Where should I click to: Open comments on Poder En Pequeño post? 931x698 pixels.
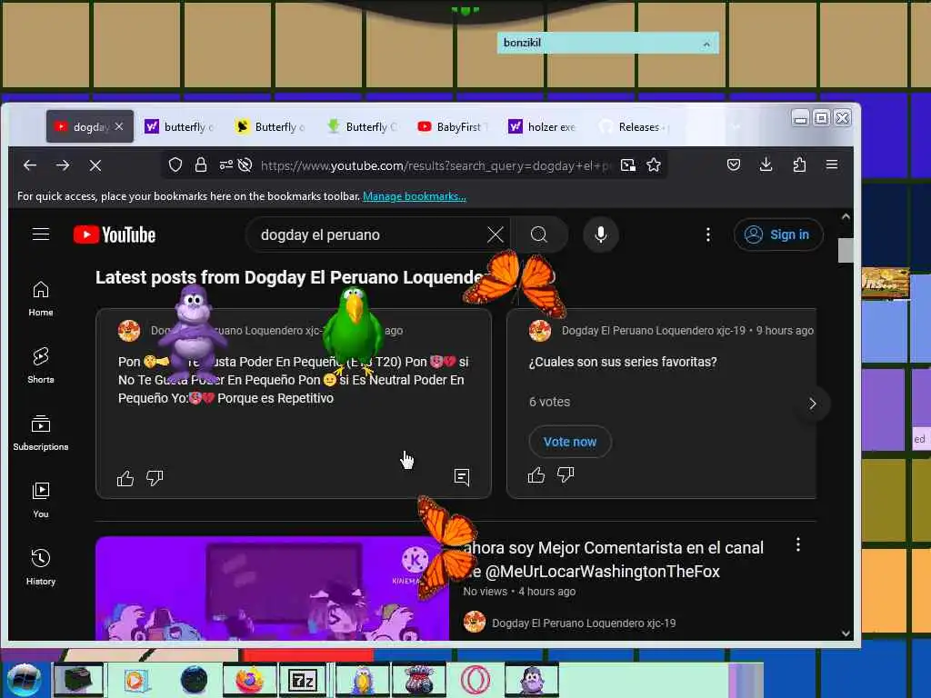462,477
